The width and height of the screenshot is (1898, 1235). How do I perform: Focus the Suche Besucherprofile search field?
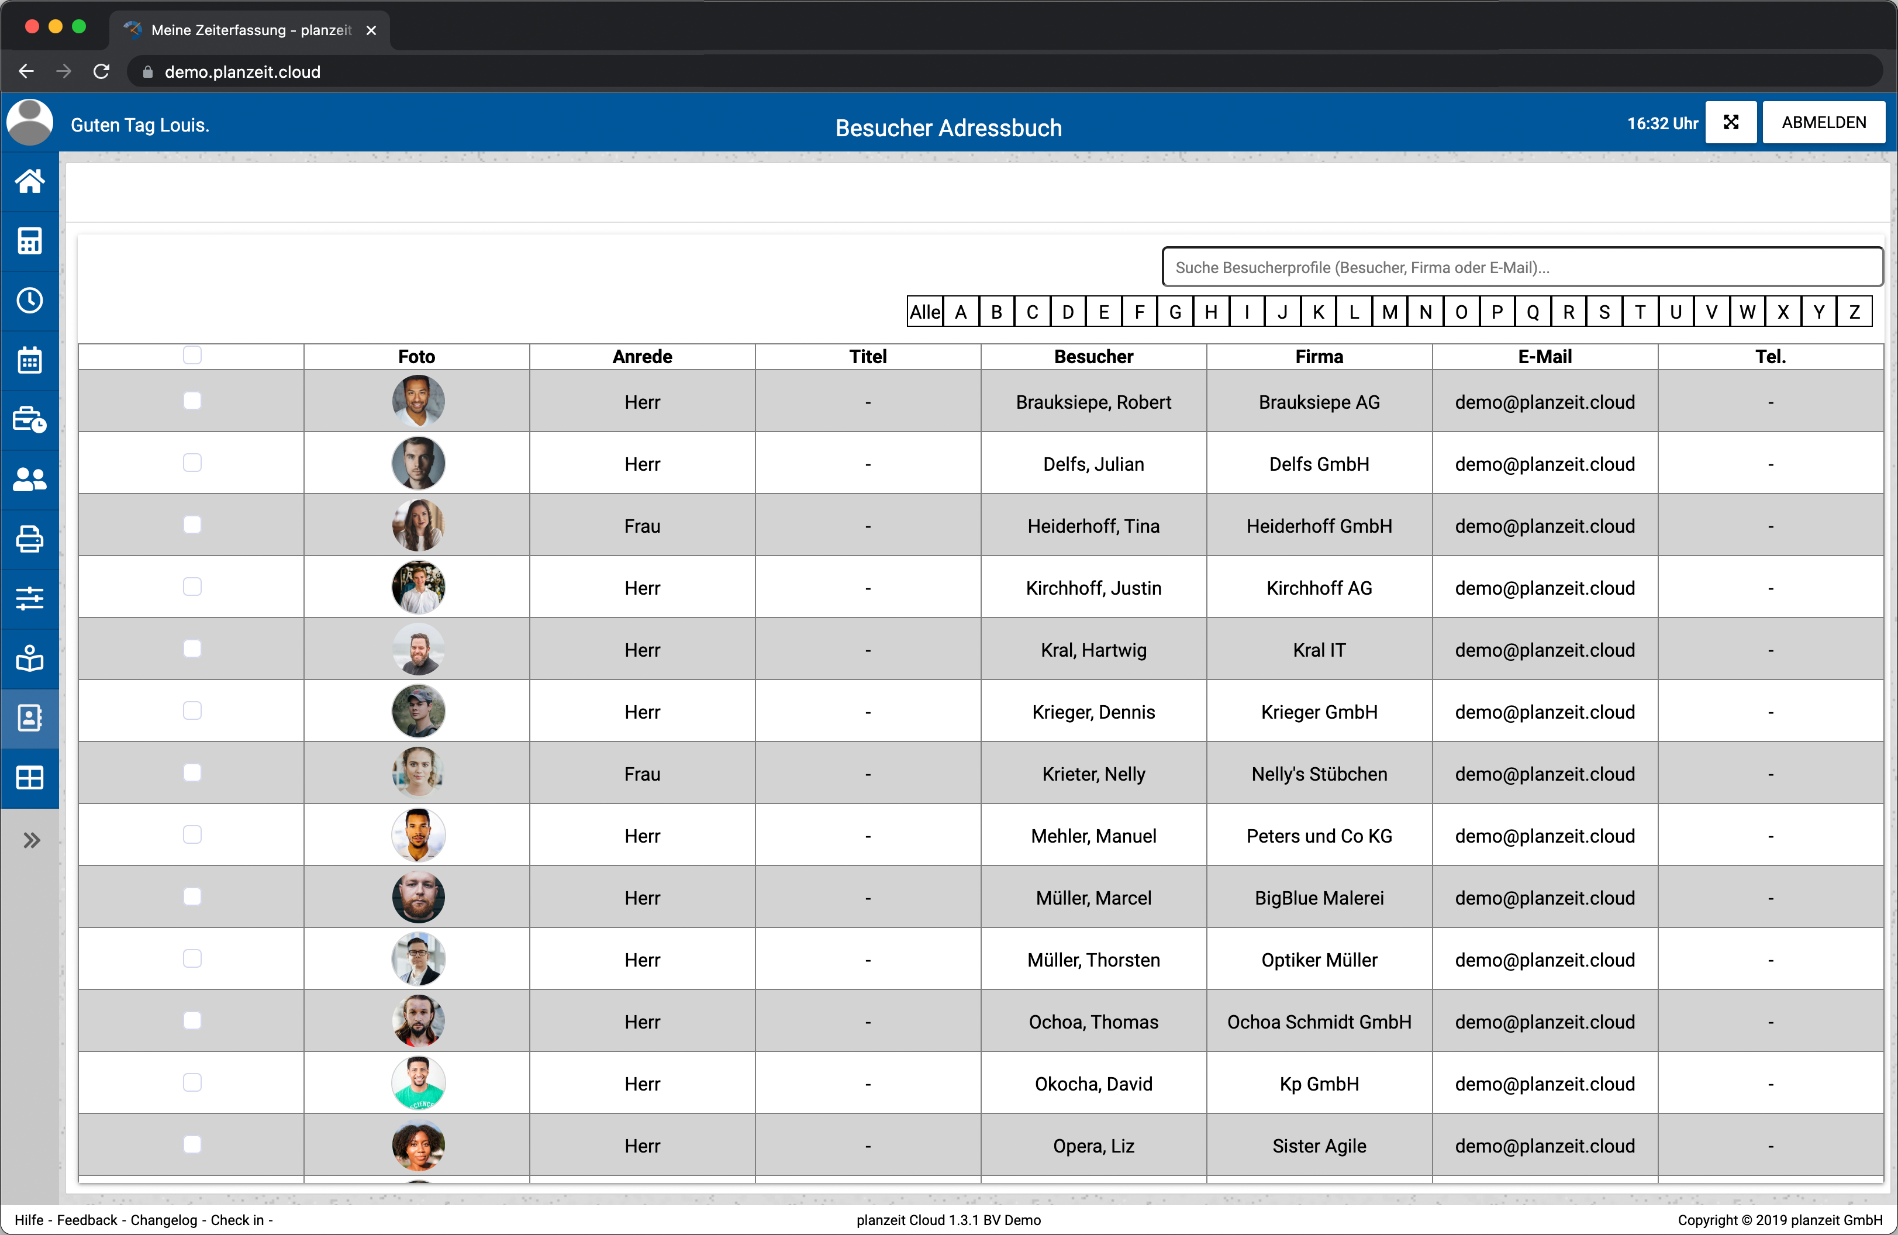point(1521,267)
